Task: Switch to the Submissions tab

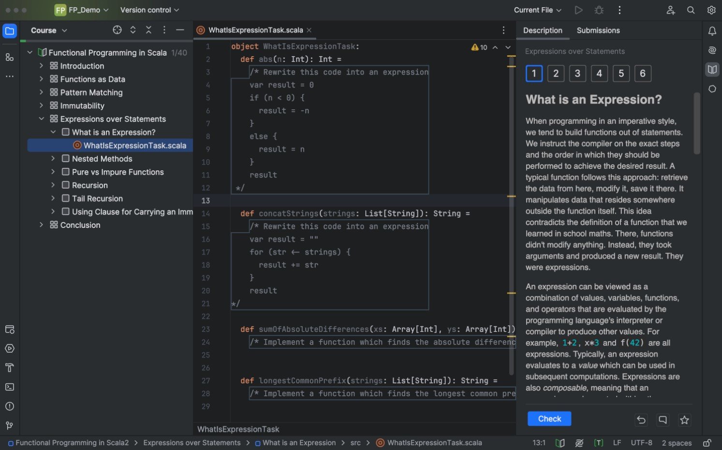Action: coord(598,30)
